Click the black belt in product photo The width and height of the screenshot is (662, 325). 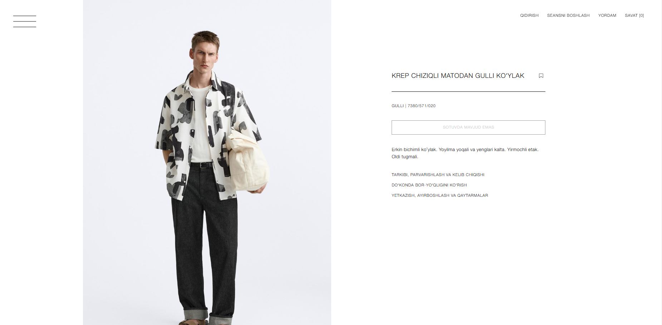coord(201,165)
